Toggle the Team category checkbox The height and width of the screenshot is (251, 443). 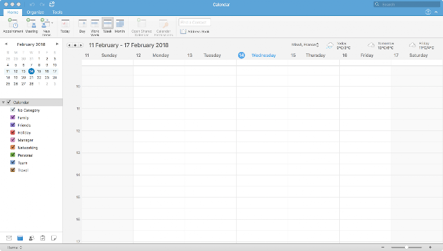click(x=12, y=162)
